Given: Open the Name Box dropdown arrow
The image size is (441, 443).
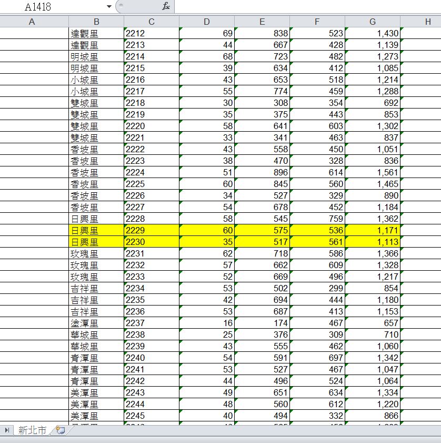Looking at the screenshot, I should 109,6.
